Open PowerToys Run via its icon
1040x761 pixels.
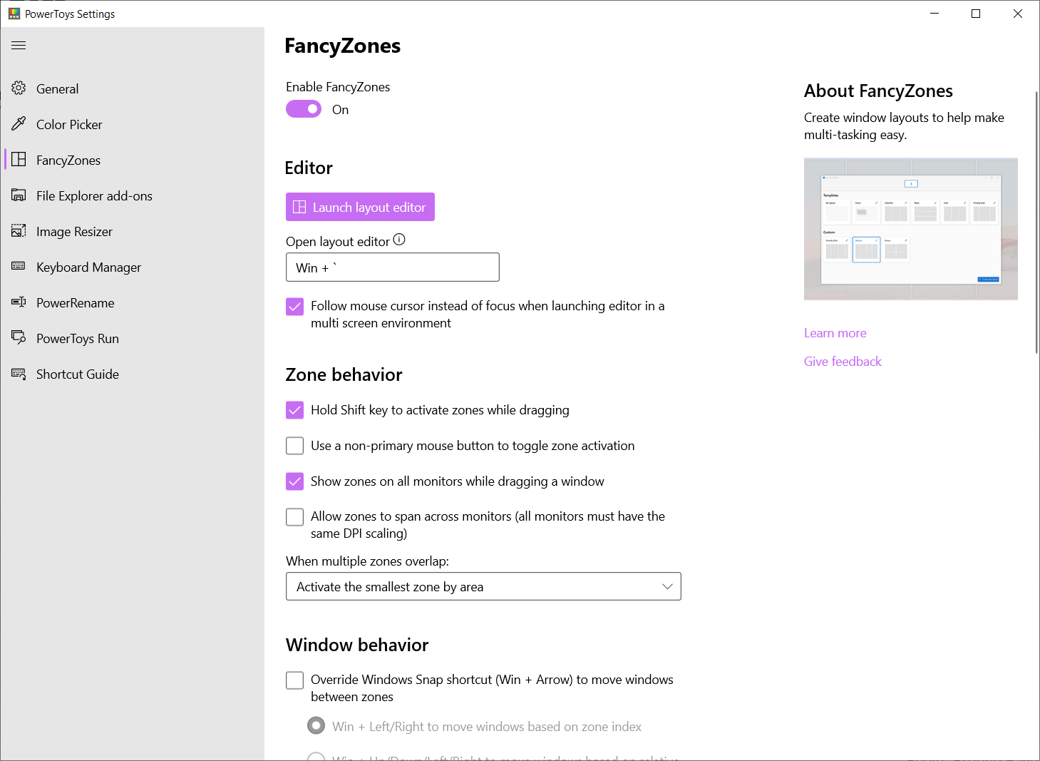coord(19,338)
